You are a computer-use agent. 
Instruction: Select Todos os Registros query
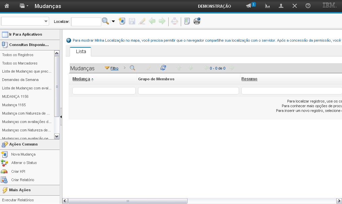[x=18, y=55]
